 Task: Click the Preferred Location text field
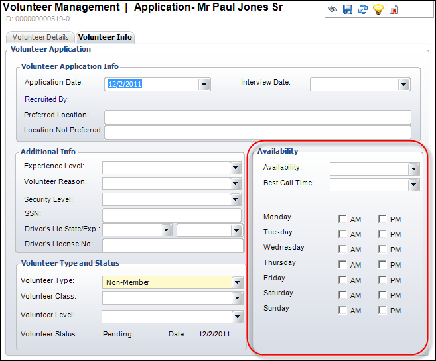pos(257,117)
